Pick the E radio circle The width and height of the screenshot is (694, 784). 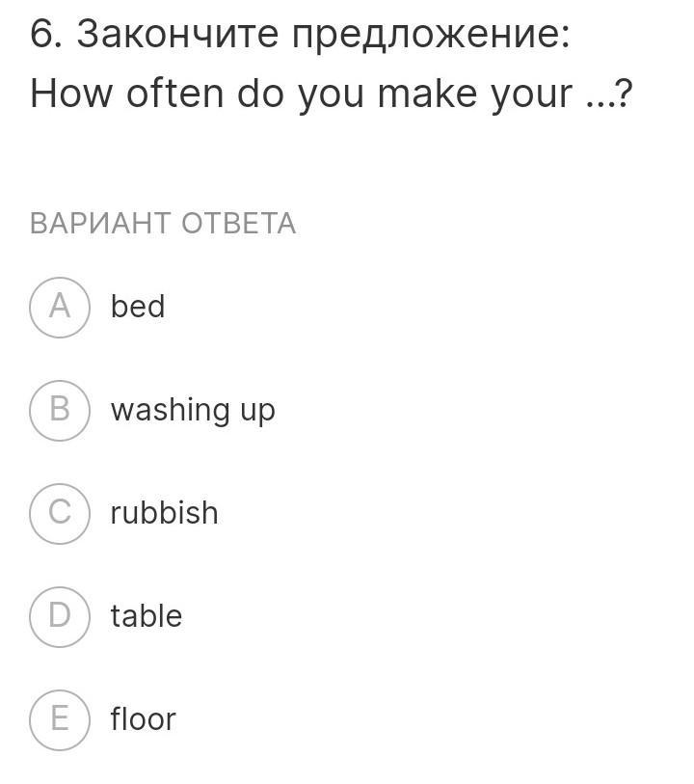(x=60, y=718)
